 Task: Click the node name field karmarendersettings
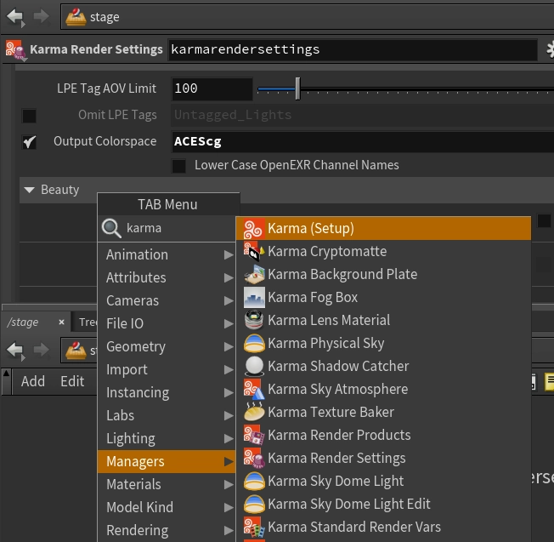(x=353, y=50)
